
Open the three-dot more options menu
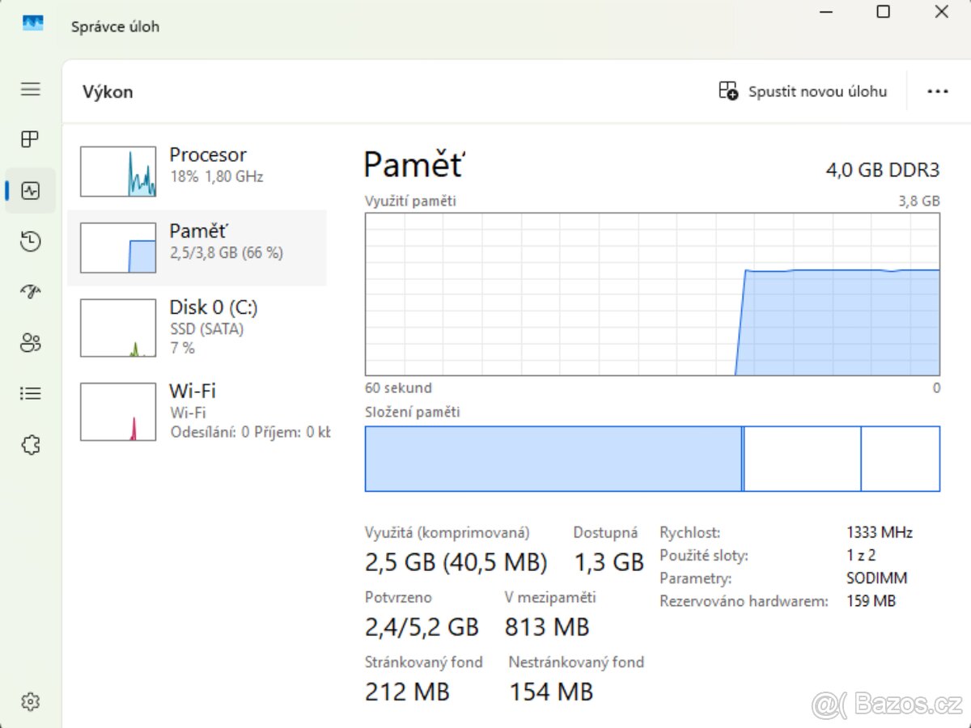(x=937, y=91)
